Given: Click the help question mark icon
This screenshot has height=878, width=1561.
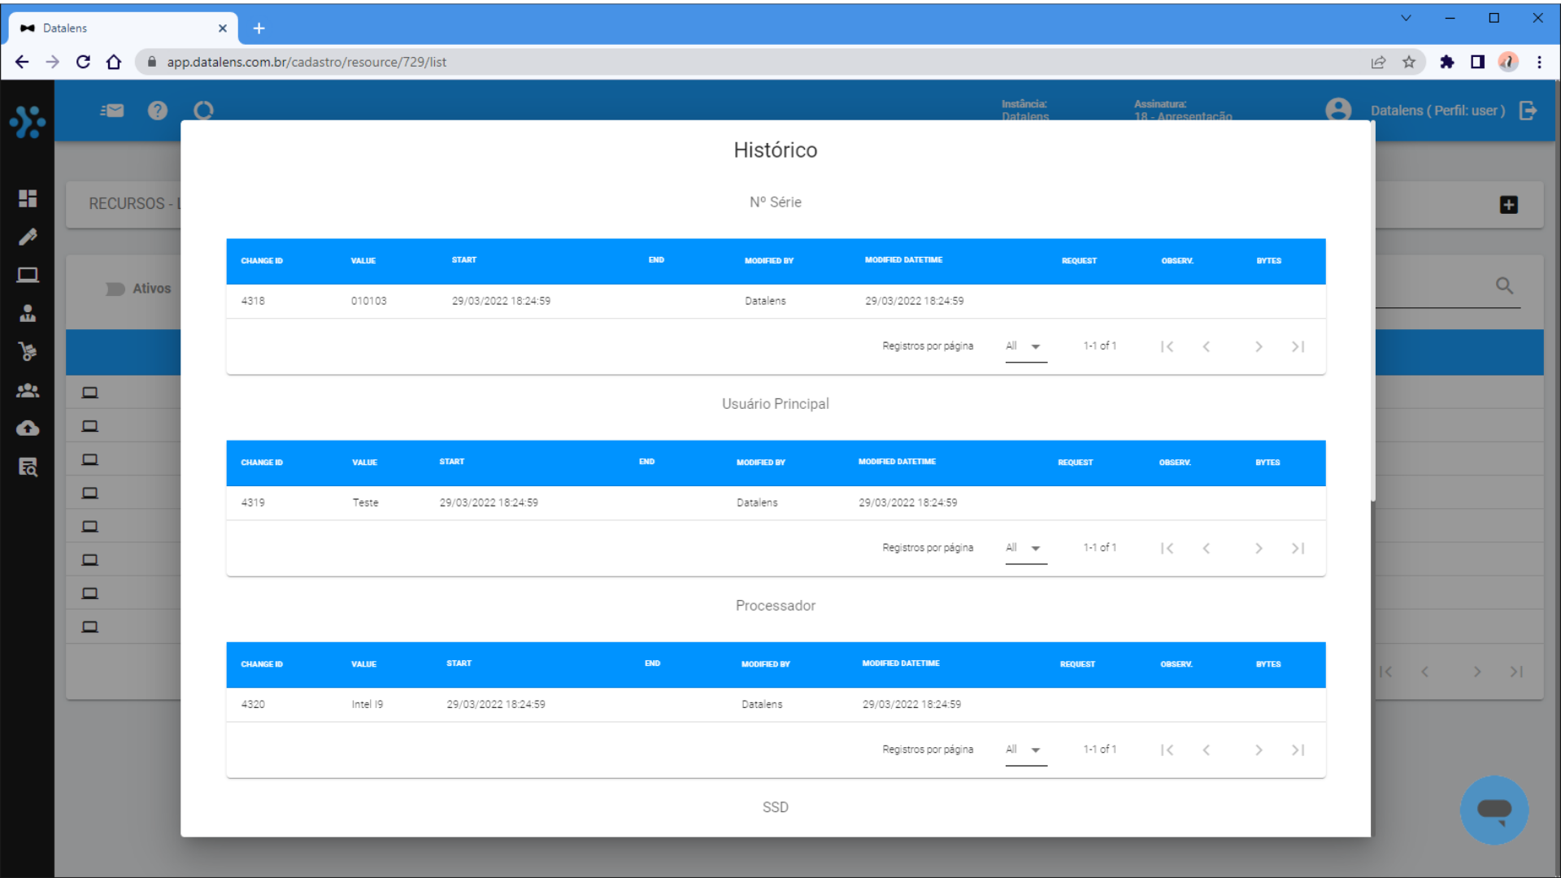Looking at the screenshot, I should (x=158, y=111).
